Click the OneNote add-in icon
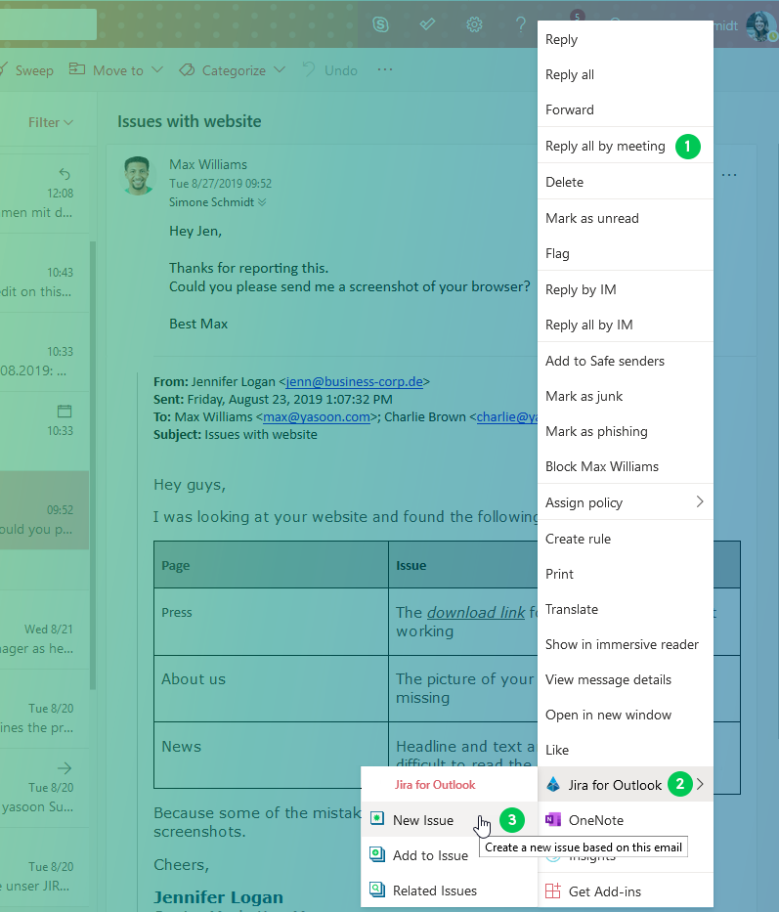This screenshot has height=912, width=779. click(553, 820)
